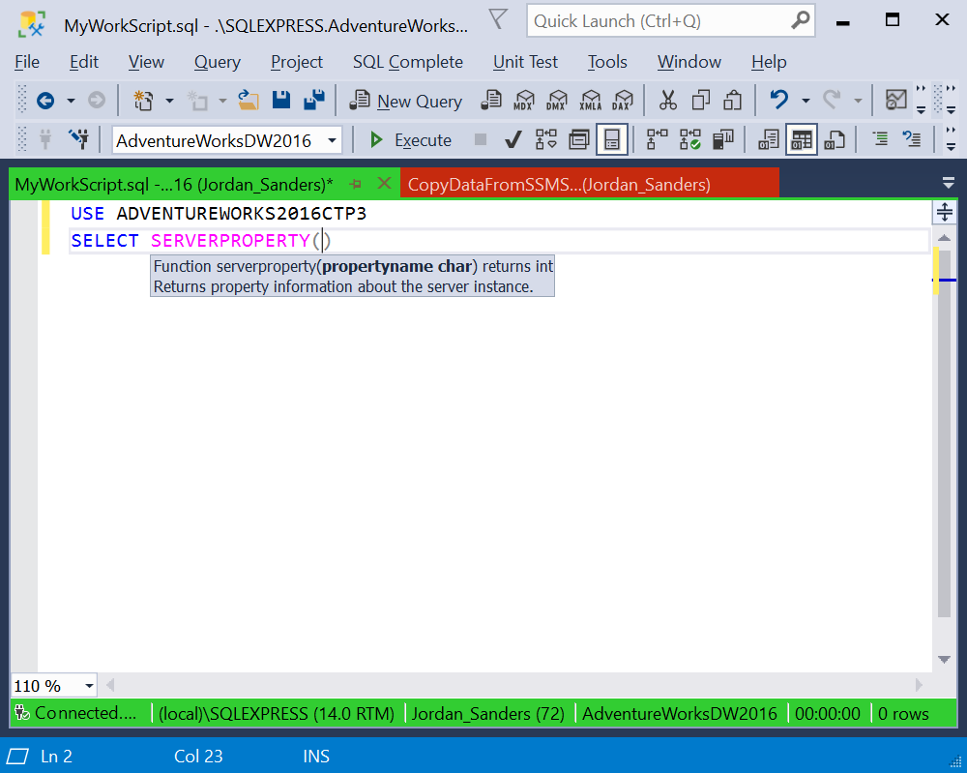The image size is (967, 773).
Task: Click the Parse checkmark icon
Action: click(513, 140)
